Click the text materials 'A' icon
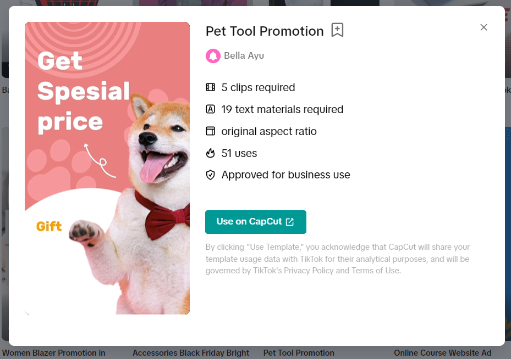 (x=211, y=109)
